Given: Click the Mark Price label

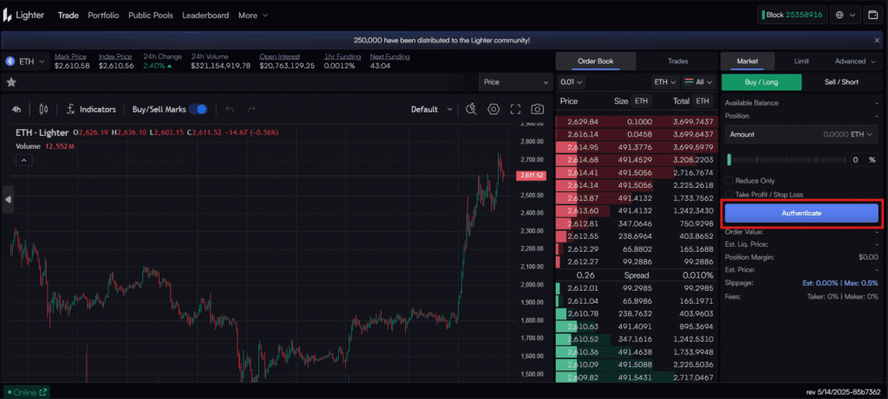Looking at the screenshot, I should [x=70, y=56].
